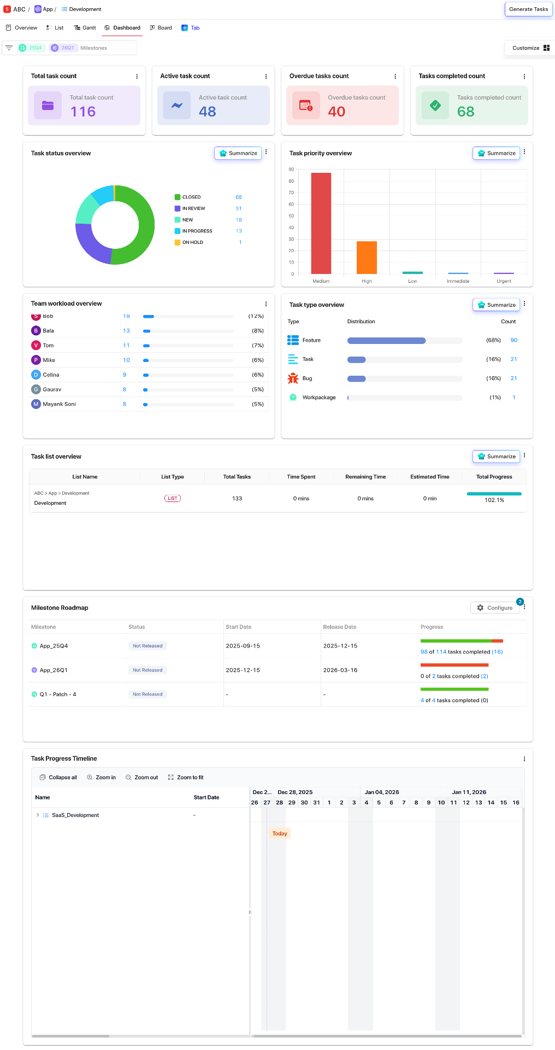The width and height of the screenshot is (555, 1050).
Task: Click the Development total progress bar
Action: click(x=494, y=494)
